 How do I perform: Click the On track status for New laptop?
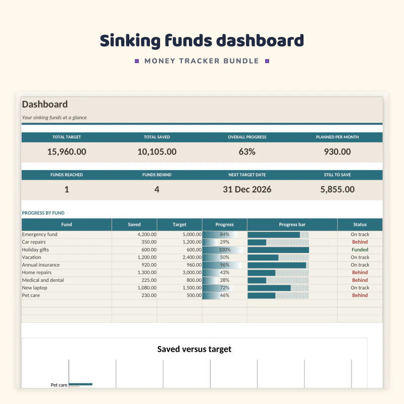click(360, 288)
